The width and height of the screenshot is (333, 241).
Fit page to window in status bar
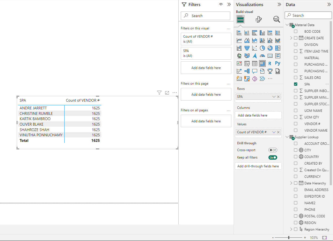click(x=324, y=237)
